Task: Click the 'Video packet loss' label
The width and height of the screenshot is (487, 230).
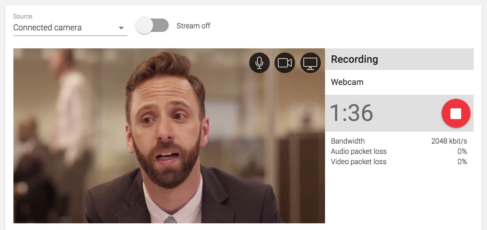Action: pyautogui.click(x=359, y=162)
